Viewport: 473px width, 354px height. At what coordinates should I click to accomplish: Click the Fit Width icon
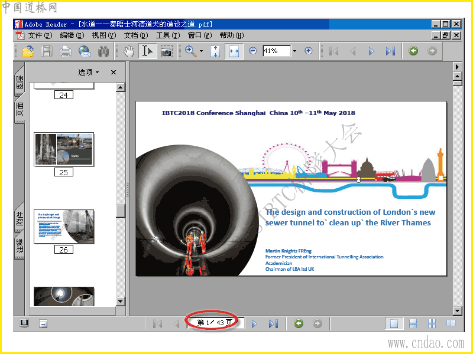pos(234,51)
